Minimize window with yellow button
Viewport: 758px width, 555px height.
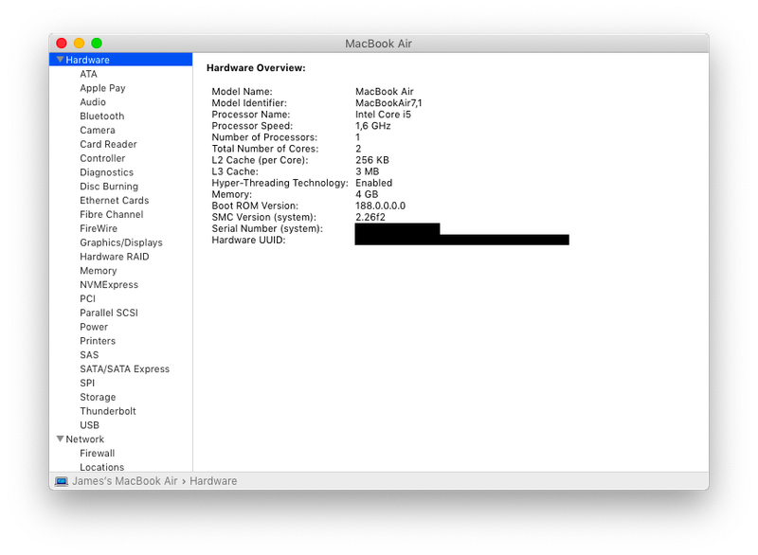pos(79,43)
